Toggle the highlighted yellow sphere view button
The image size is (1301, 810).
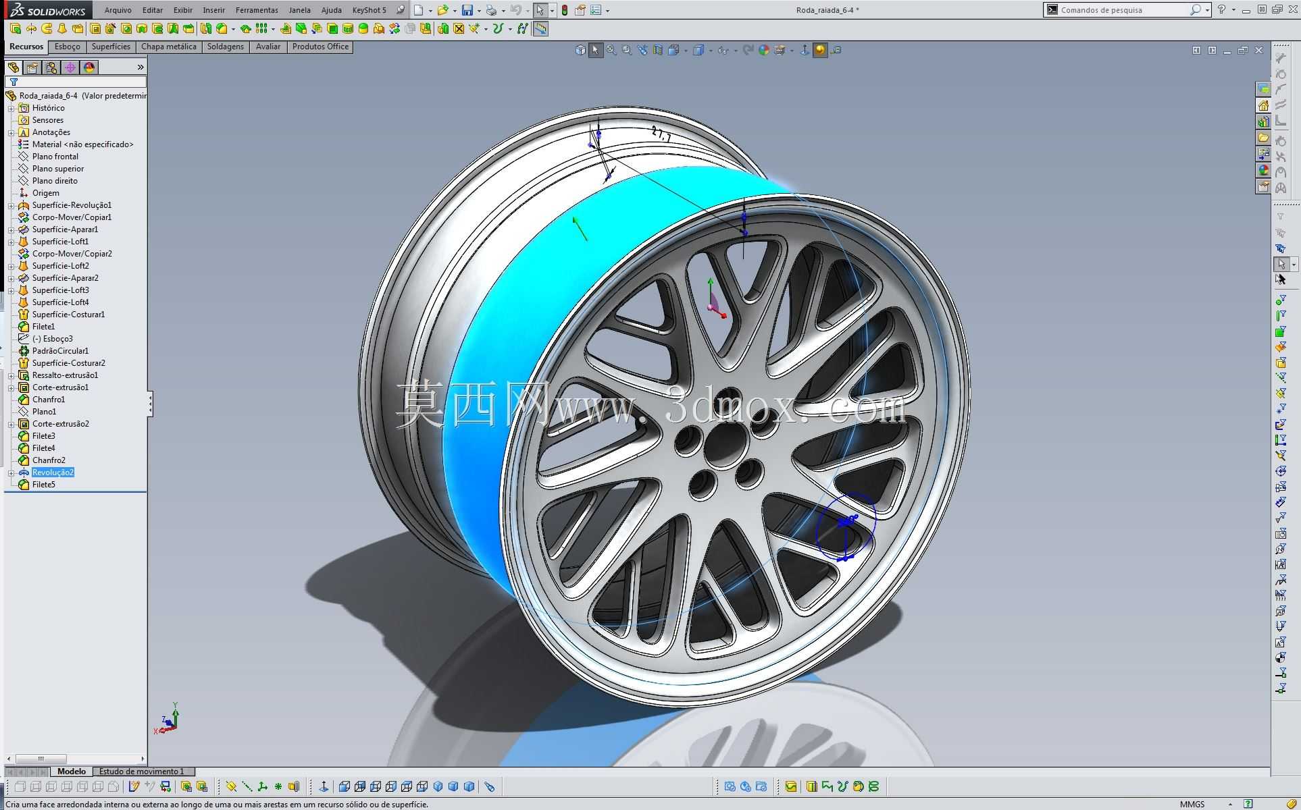pos(820,50)
